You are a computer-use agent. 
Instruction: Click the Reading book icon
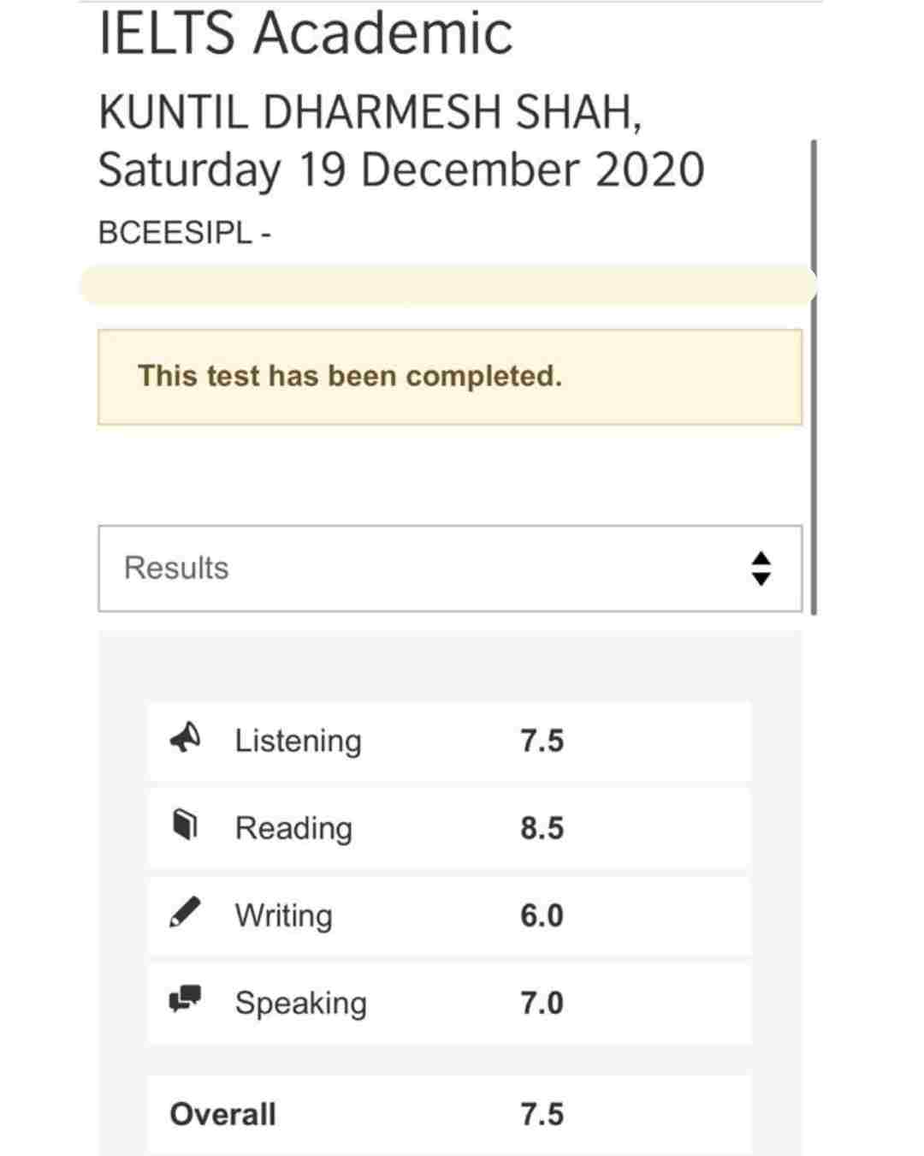click(185, 825)
